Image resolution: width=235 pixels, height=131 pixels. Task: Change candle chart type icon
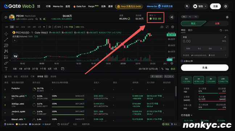(50, 27)
